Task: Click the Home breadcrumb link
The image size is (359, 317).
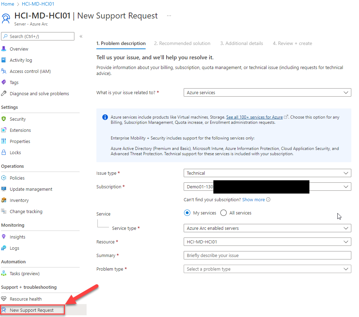Action: 8,4
